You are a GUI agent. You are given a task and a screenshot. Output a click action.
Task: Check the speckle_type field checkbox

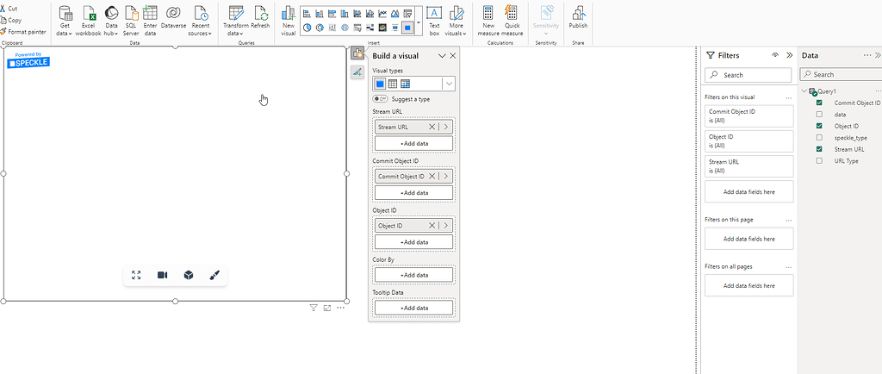(819, 137)
